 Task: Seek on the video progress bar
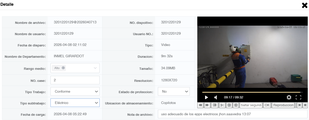[252, 92]
